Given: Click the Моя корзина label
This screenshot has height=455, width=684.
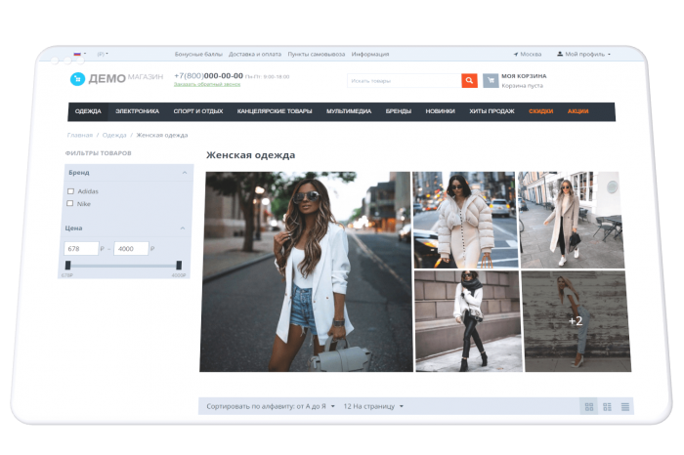Looking at the screenshot, I should pos(524,76).
